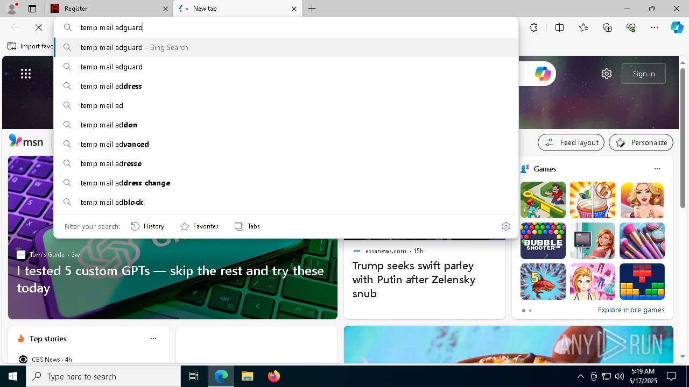689x387 pixels.
Task: Open the Copilot icon in the page search box
Action: 543,74
